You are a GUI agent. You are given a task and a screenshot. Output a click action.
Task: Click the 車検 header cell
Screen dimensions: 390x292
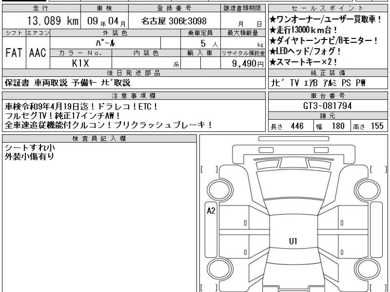104,8
